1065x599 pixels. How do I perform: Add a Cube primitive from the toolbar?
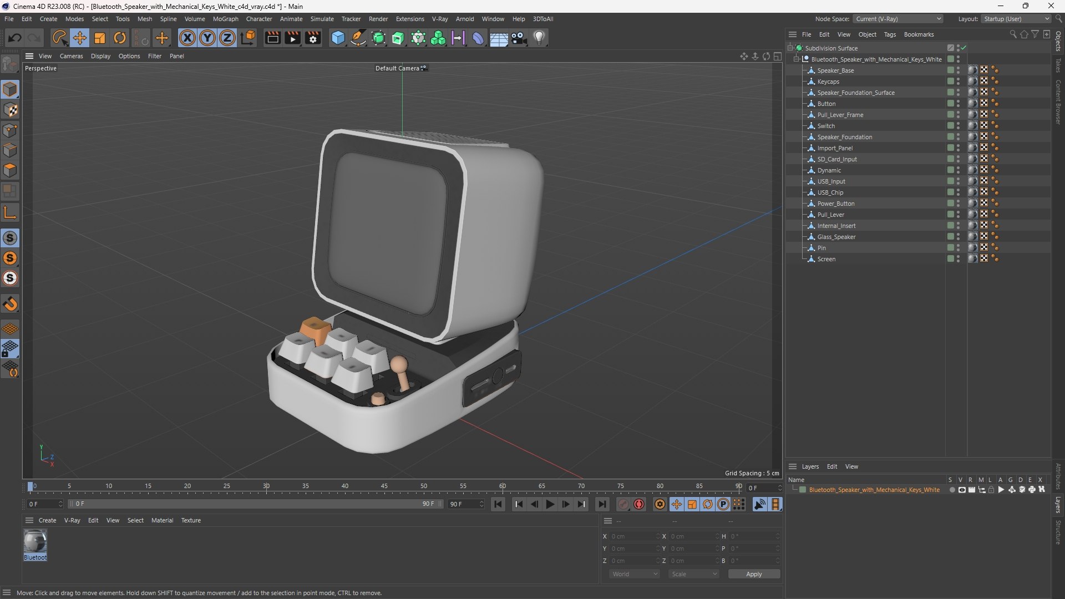click(338, 38)
